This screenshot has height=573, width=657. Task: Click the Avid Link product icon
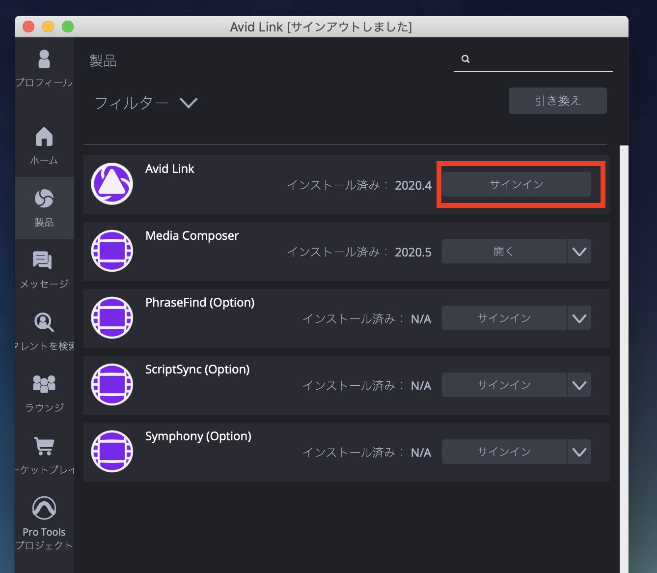112,184
